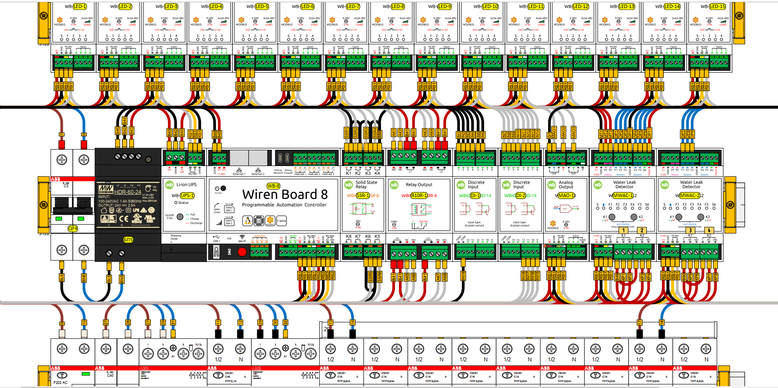
Task: Click the On/Off button on Li-ion UPS
Action: click(x=180, y=217)
